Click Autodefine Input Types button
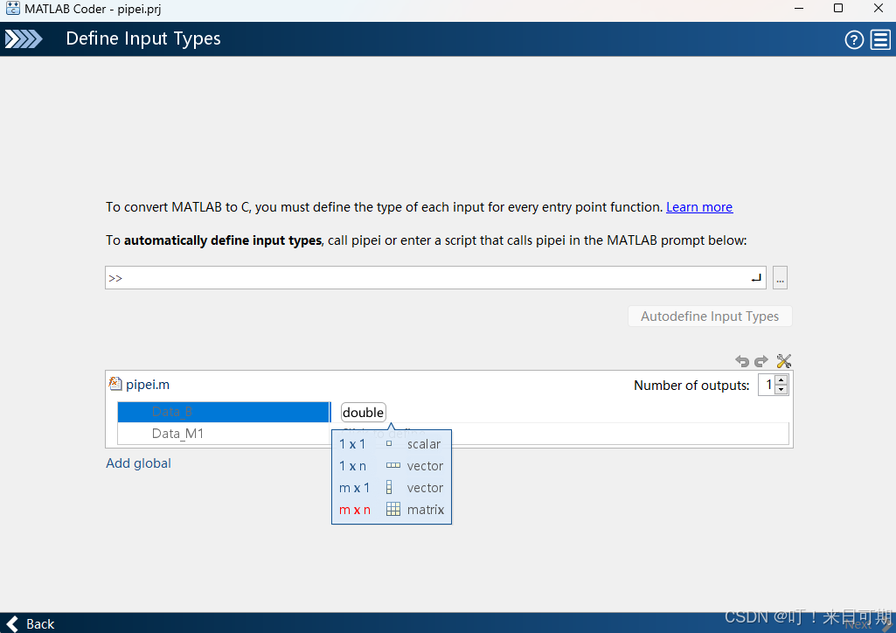Viewport: 896px width, 633px height. click(x=710, y=316)
